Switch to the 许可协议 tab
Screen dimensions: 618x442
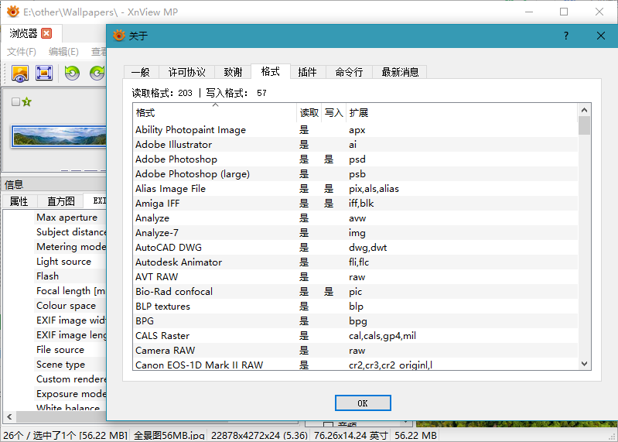pyautogui.click(x=187, y=72)
